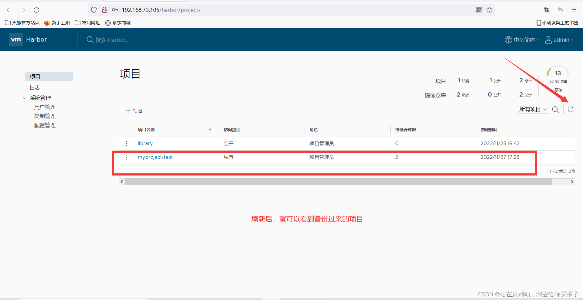Open the admin account dropdown
The width and height of the screenshot is (583, 300).
coord(559,40)
